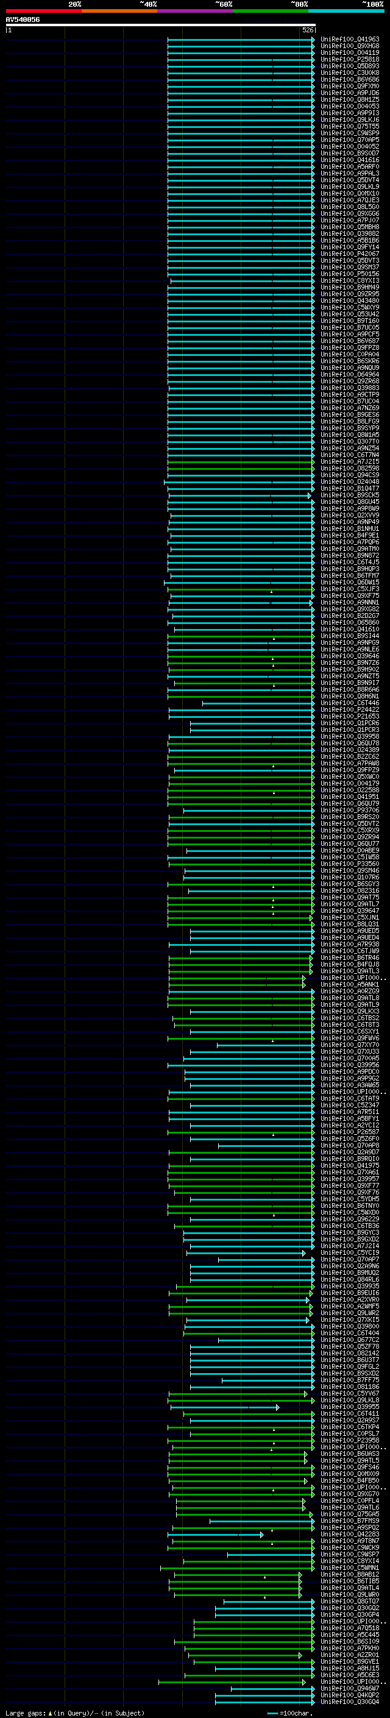
Task: Select the UniRef100_A5ARF0 label
Action: point(350,166)
